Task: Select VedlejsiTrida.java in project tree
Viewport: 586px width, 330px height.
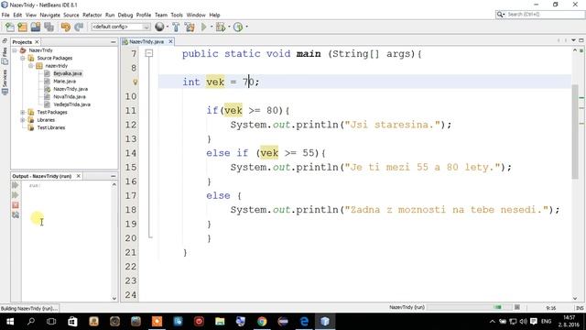Action: [x=71, y=104]
